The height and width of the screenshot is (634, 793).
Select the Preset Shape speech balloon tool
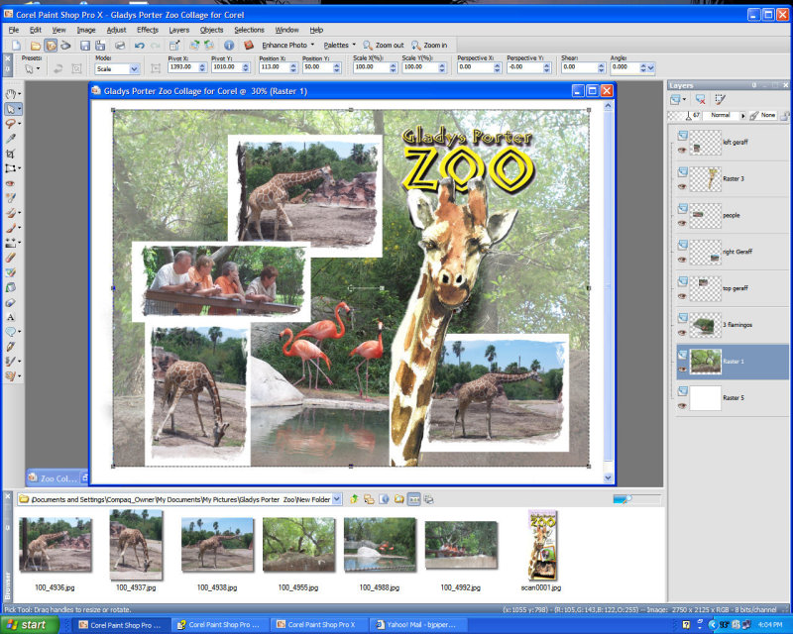(x=10, y=332)
